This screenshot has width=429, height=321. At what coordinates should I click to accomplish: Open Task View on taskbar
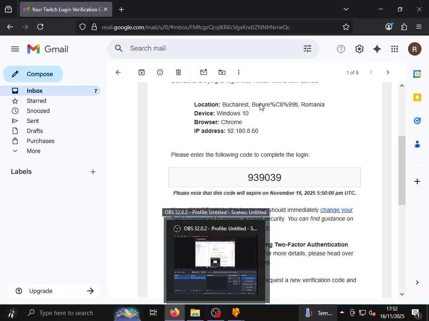[x=153, y=313]
